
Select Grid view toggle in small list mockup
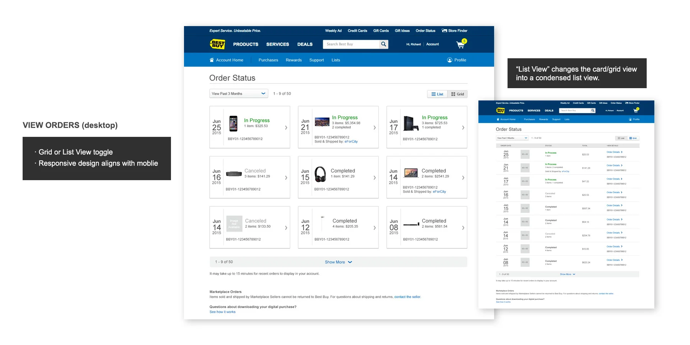[633, 138]
